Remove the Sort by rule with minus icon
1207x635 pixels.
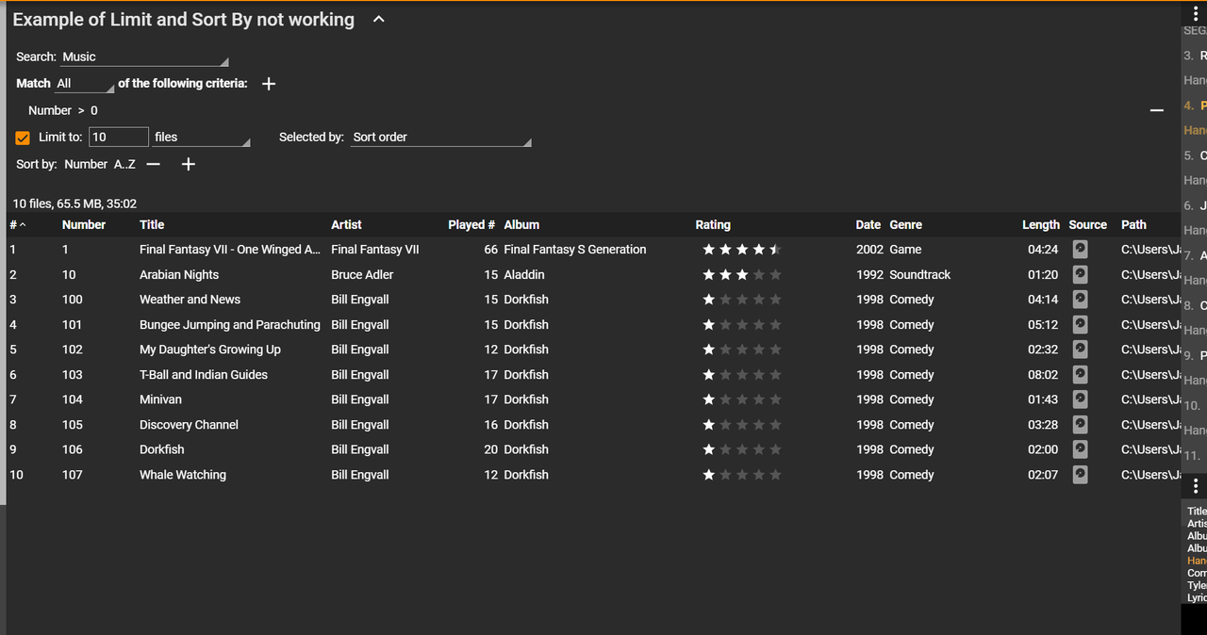tap(154, 164)
